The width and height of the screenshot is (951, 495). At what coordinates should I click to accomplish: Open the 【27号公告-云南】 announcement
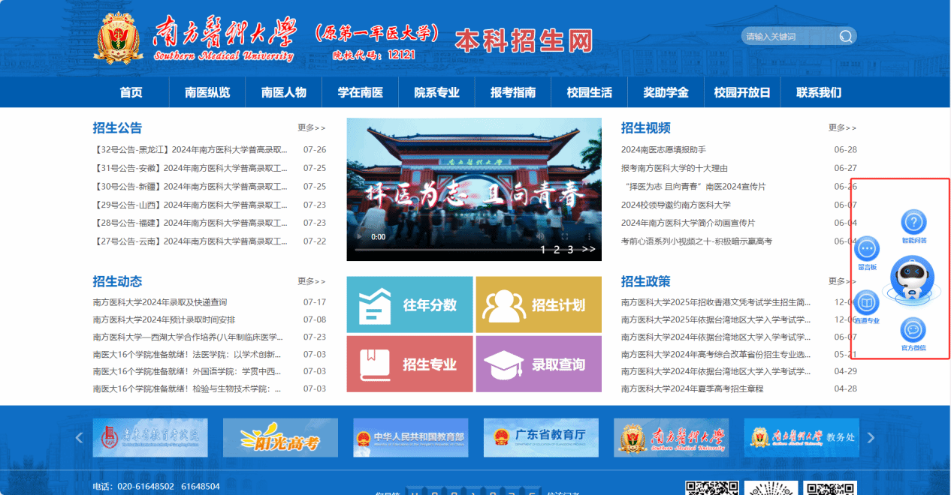(x=191, y=241)
